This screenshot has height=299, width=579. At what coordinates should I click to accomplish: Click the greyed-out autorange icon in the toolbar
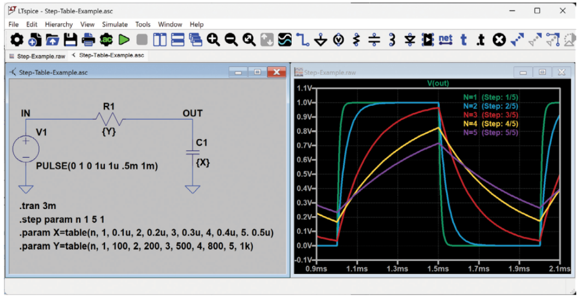click(x=267, y=39)
